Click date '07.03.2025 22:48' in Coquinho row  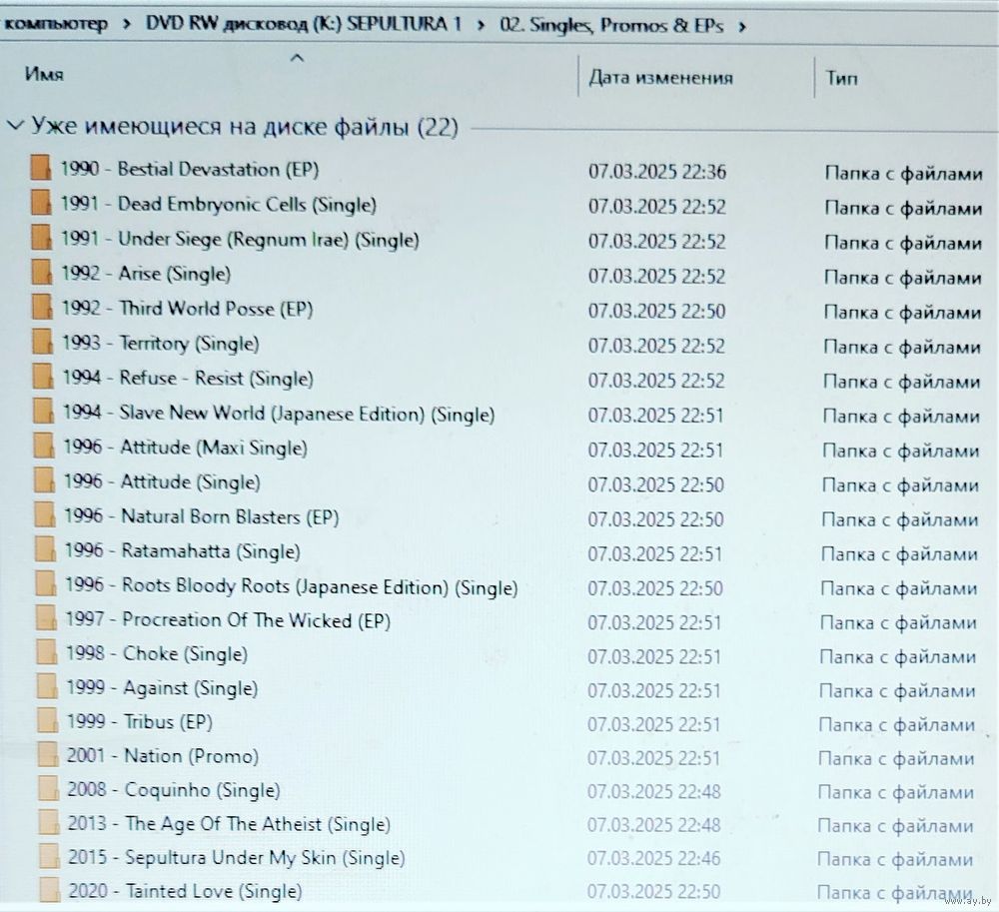653,791
